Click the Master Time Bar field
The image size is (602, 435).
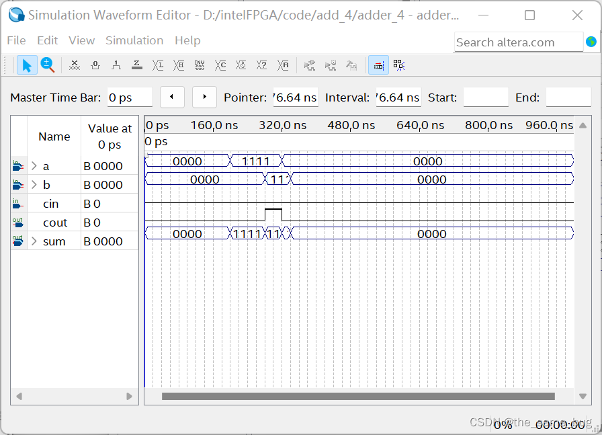tap(130, 97)
